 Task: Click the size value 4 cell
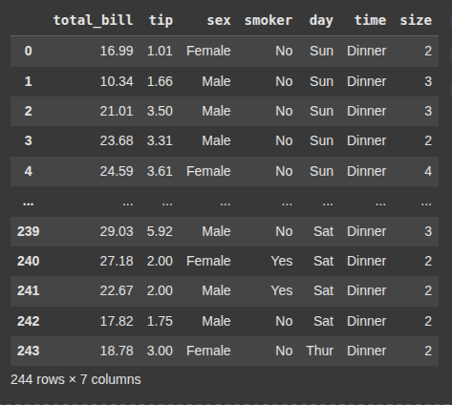(428, 171)
